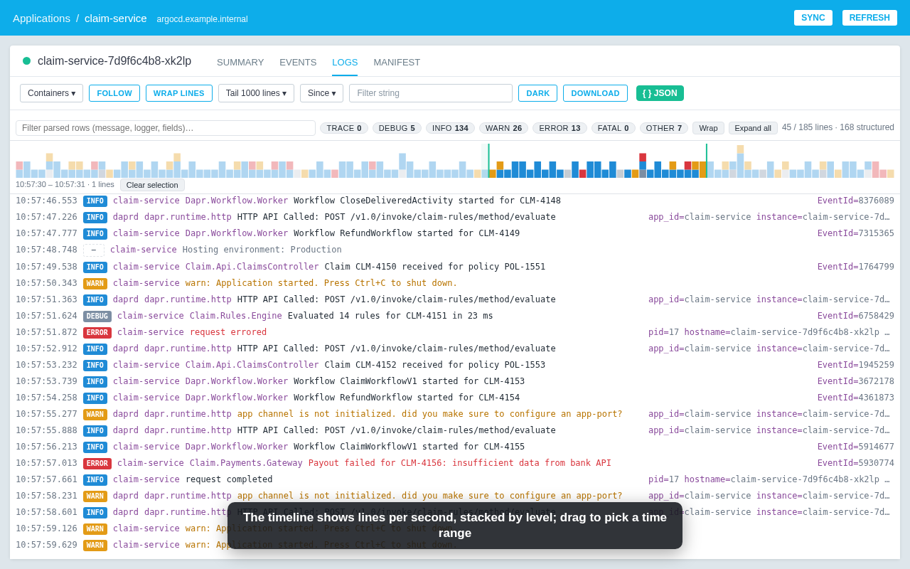
Task: Click the ERROR badge at 10:57:57.013
Action: point(97,464)
